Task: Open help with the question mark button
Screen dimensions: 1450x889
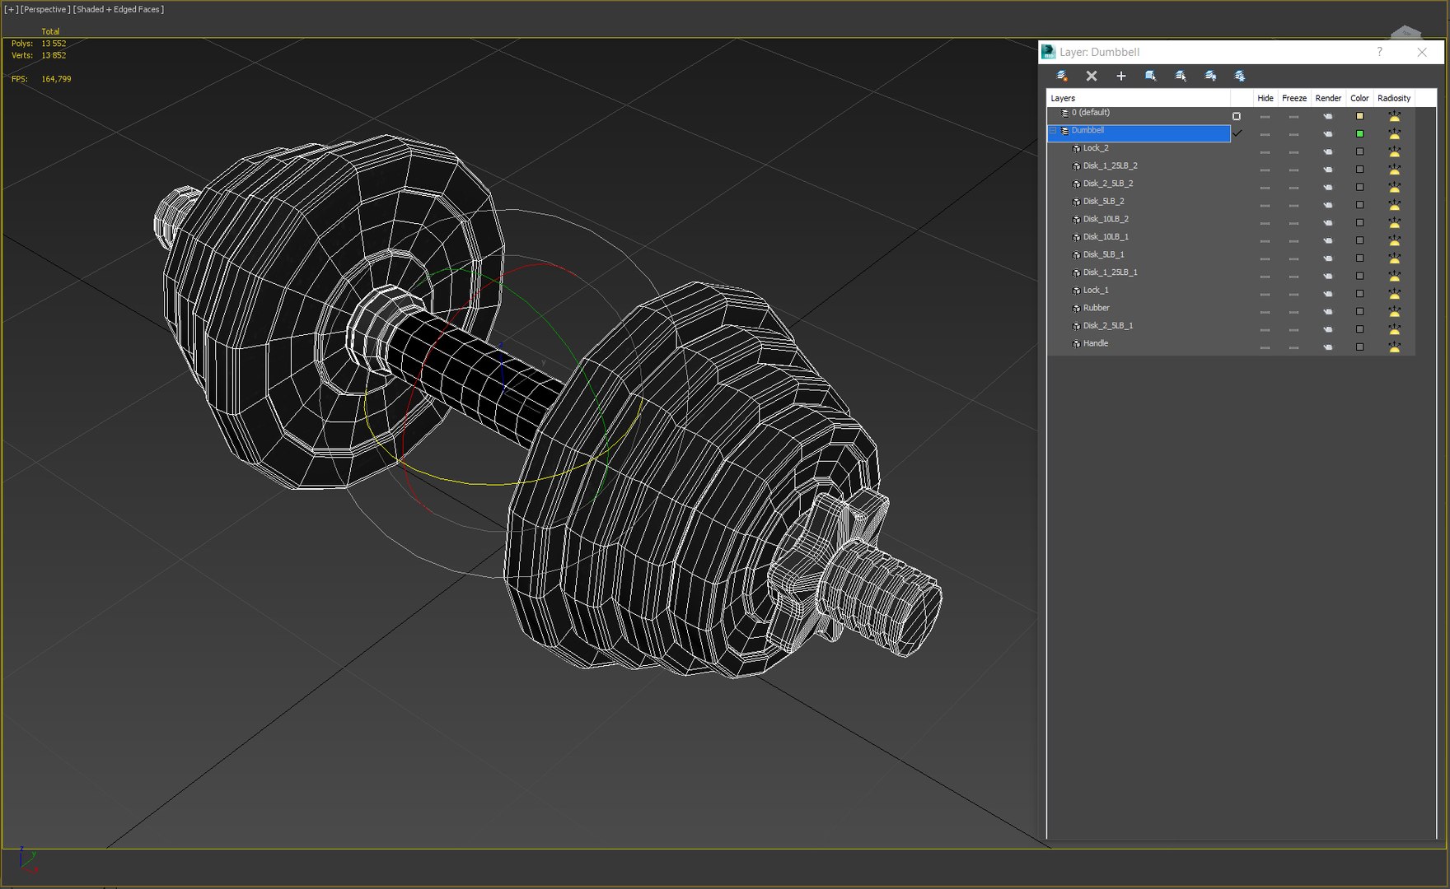Action: coord(1379,52)
